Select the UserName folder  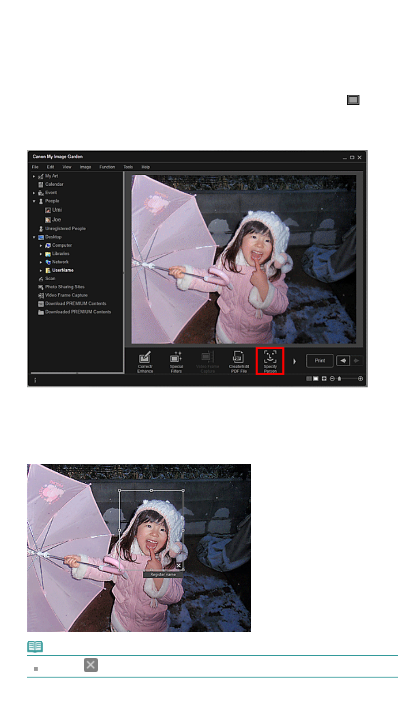[x=59, y=271]
